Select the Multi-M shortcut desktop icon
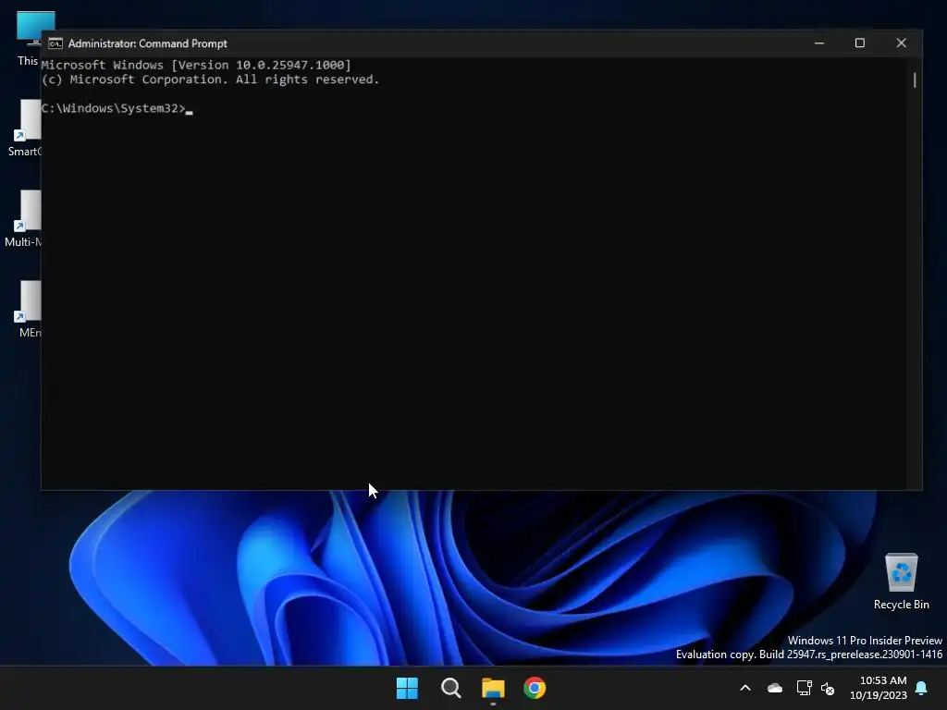The height and width of the screenshot is (710, 947). 24,218
